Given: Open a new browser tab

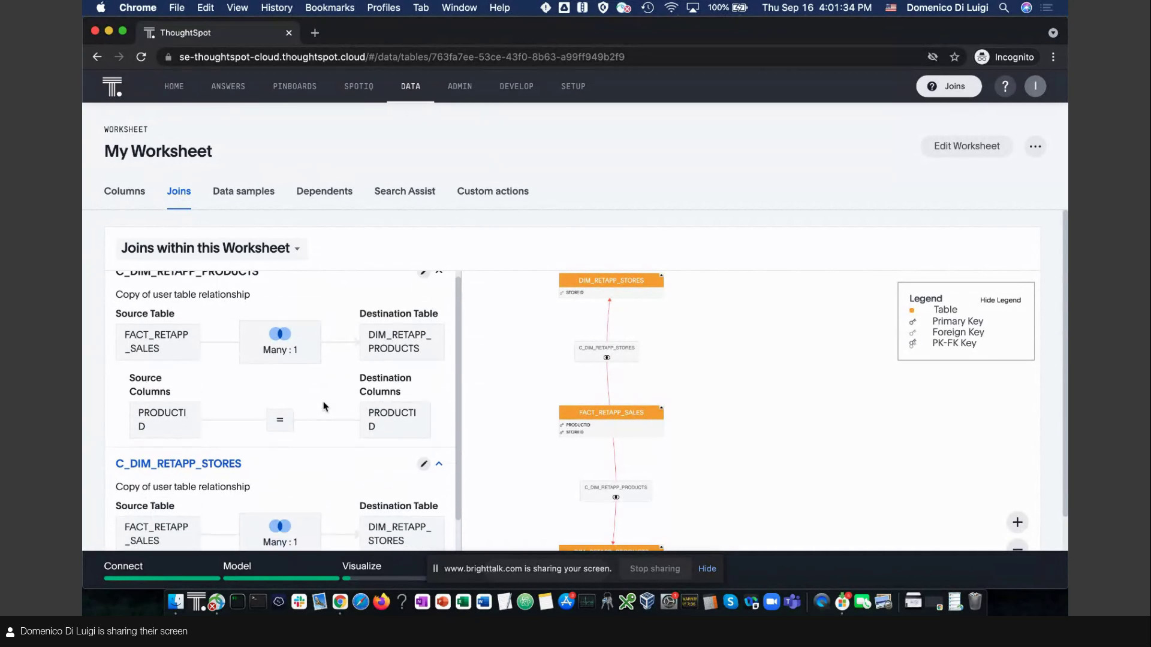Looking at the screenshot, I should click(315, 33).
